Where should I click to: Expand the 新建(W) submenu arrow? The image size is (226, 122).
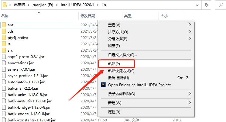tap(190, 103)
